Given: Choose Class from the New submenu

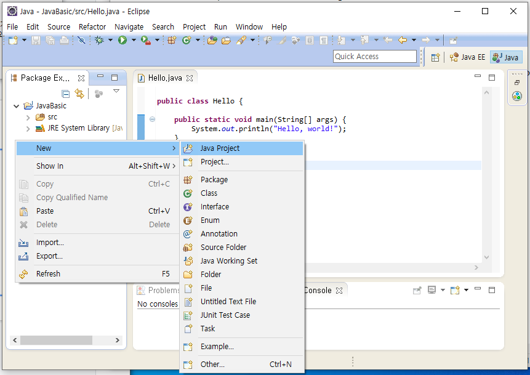Looking at the screenshot, I should [x=242, y=193].
